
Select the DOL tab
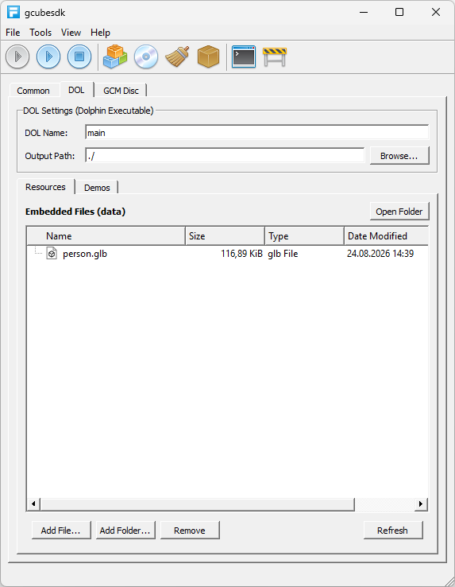[76, 90]
